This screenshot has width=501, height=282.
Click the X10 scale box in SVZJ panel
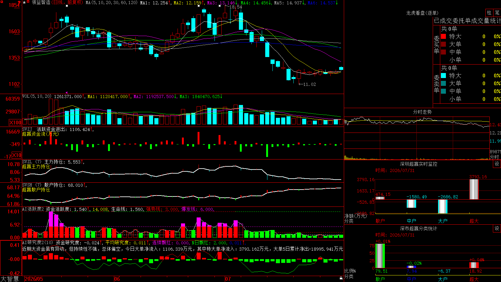[x=17, y=155]
